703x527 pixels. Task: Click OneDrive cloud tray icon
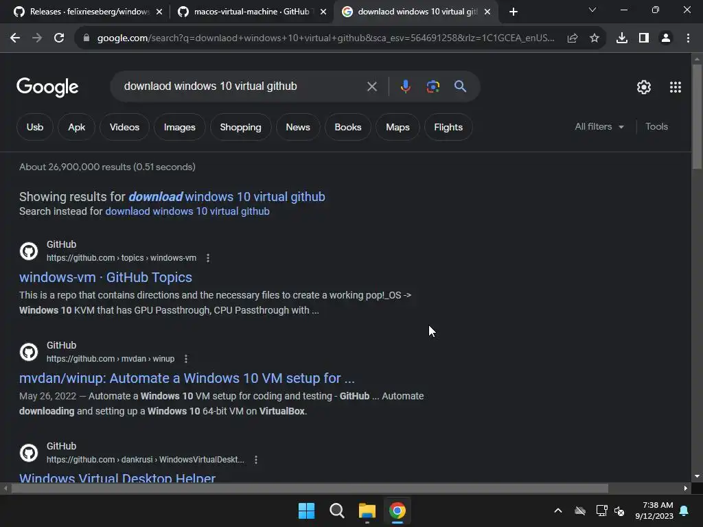(580, 511)
